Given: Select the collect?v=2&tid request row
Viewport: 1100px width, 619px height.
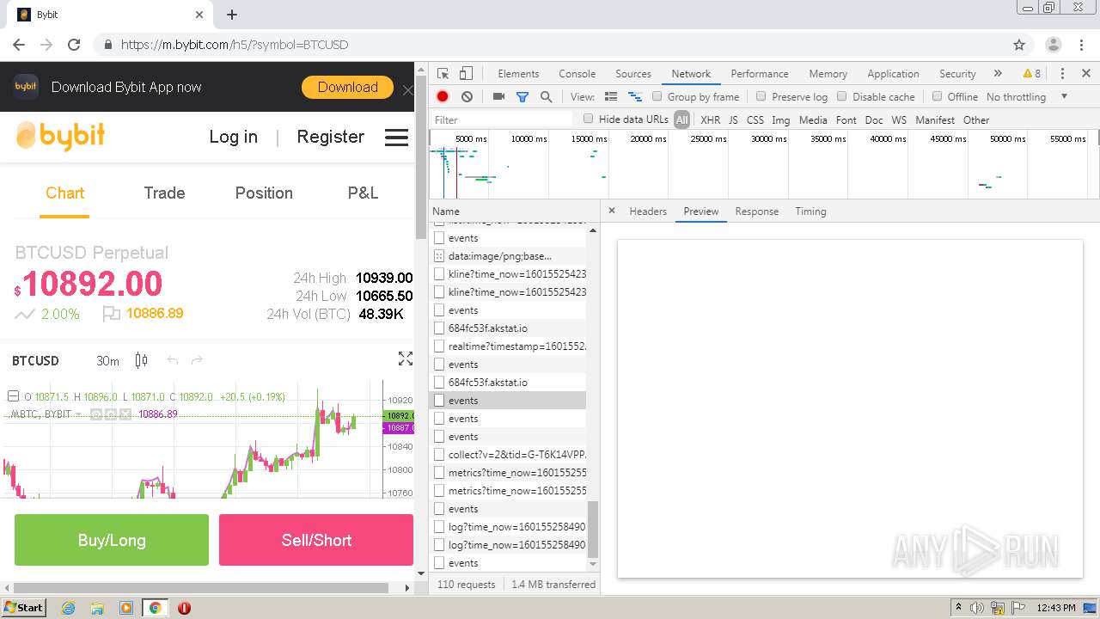Looking at the screenshot, I should click(x=508, y=455).
